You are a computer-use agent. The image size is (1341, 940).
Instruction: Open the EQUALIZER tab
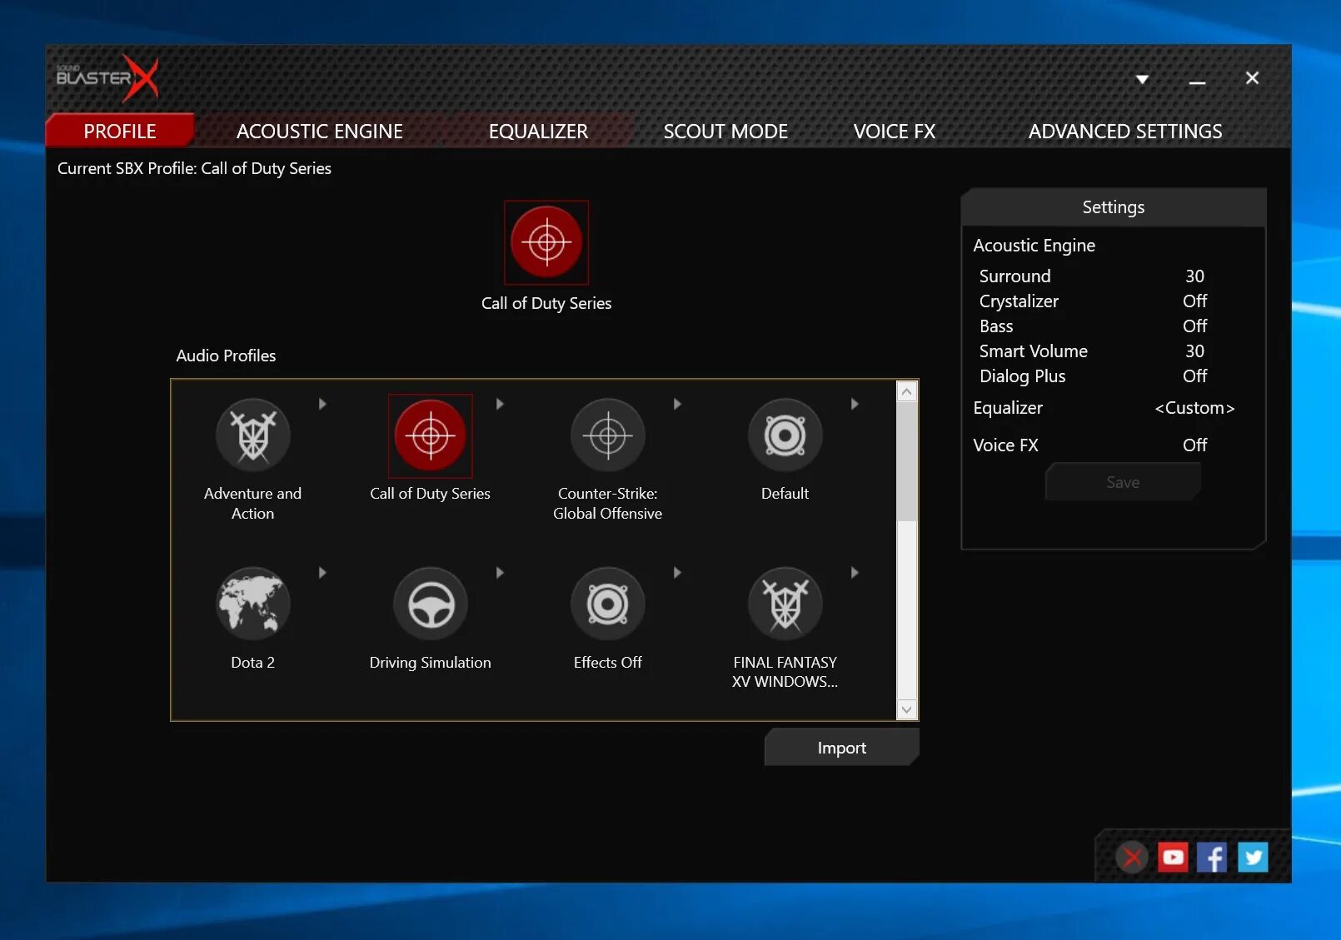pos(538,131)
